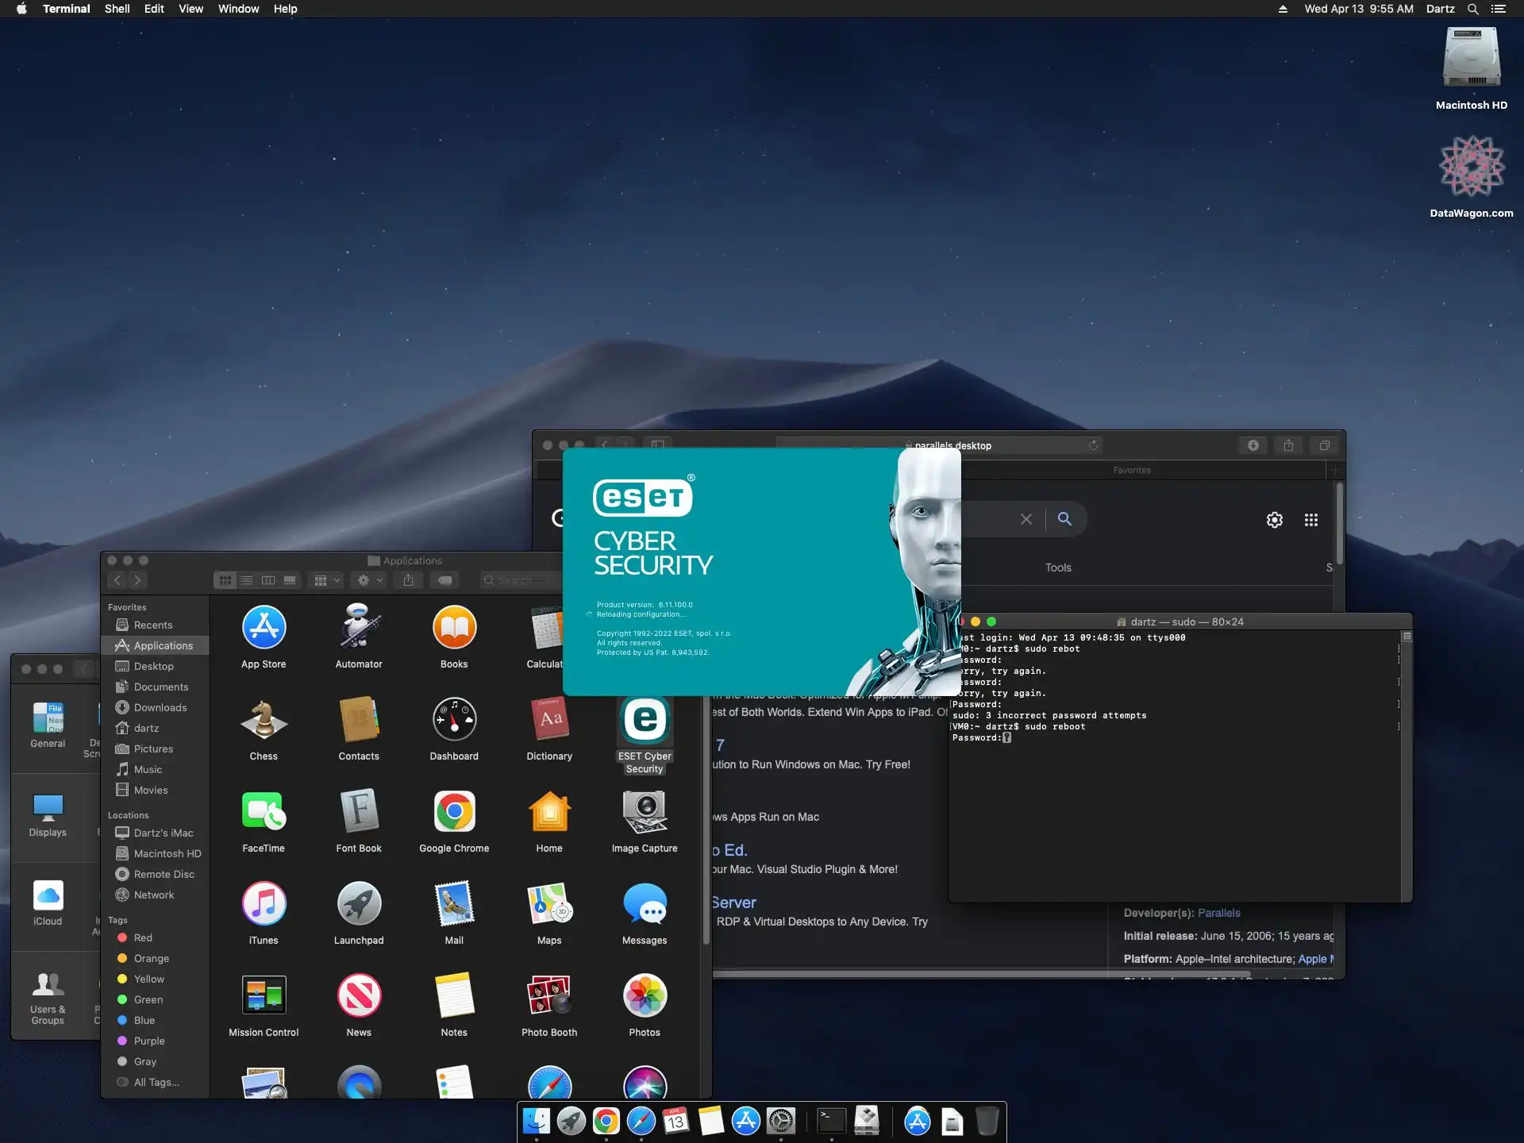The image size is (1524, 1143).
Task: Select the Purple tag in Finder sidebar
Action: pos(149,1041)
